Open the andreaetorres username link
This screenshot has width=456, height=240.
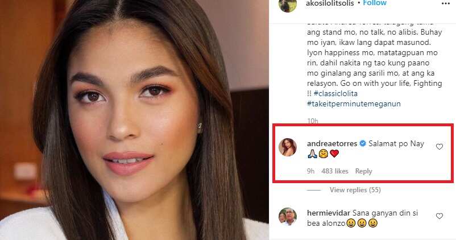click(332, 143)
